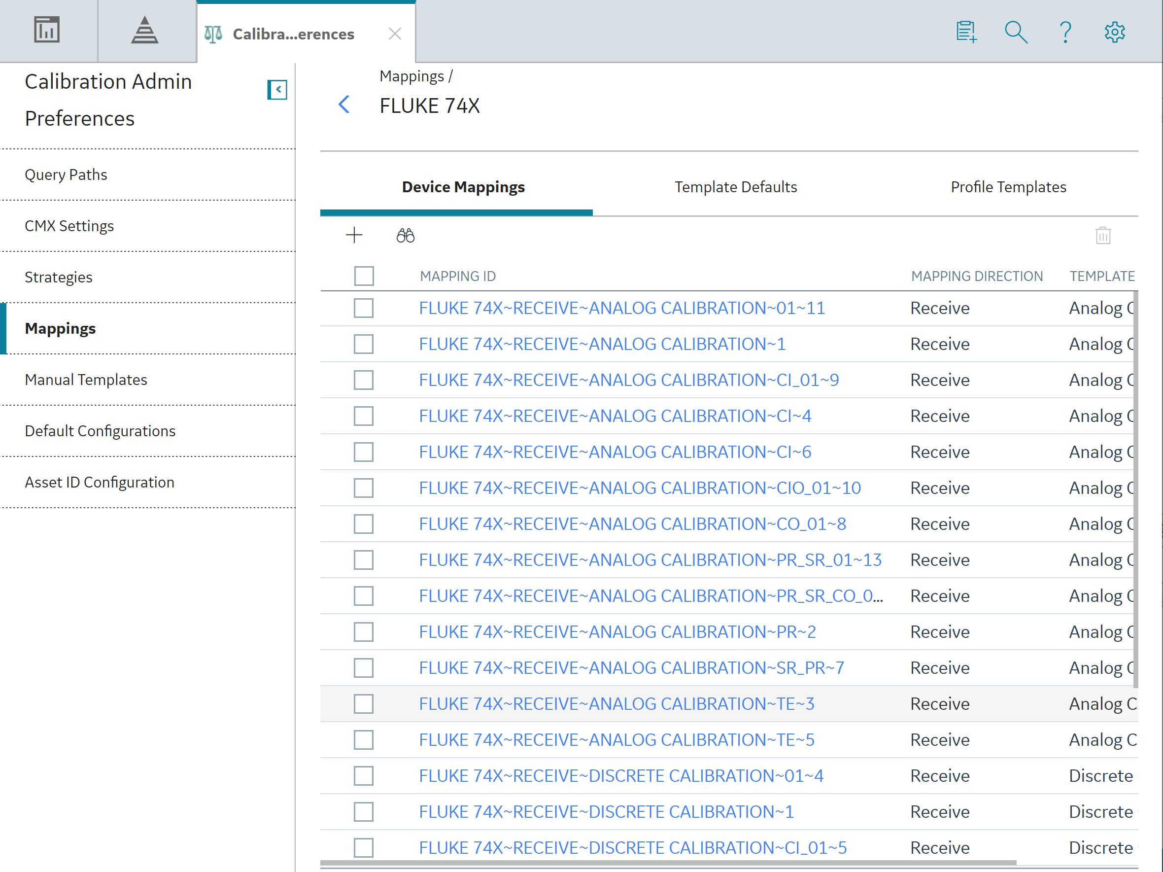Click the MAPPING DIRECTION column header
1163x872 pixels.
pos(976,276)
